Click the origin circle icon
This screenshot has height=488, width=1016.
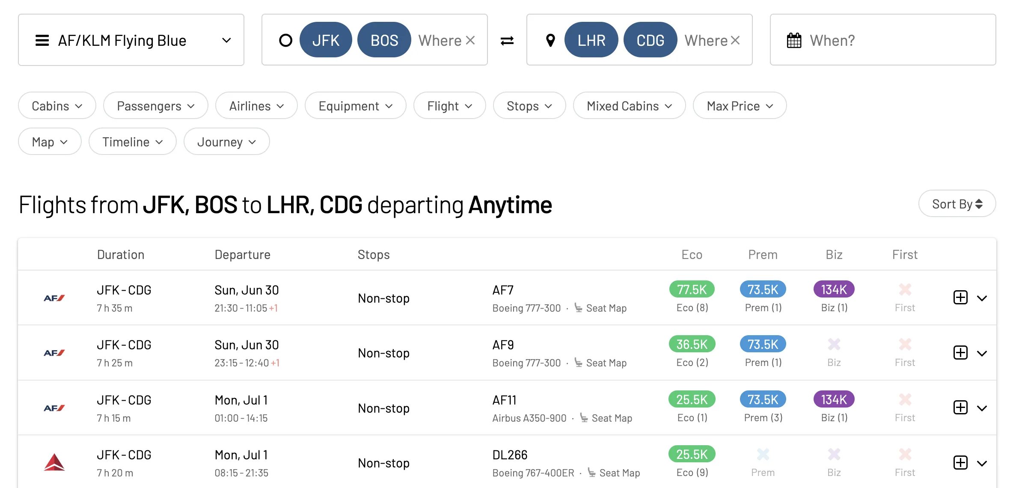285,40
